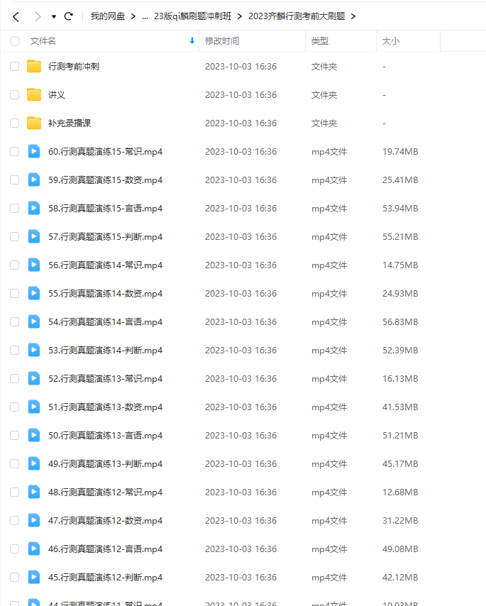Click the video icon for 60.行测真题演练15-常识.mp4
Viewport: 486px width, 606px height.
[x=34, y=152]
